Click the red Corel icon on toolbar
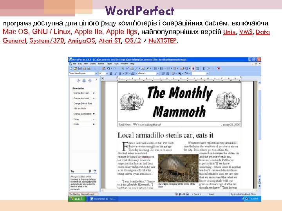Image resolution: width=282 pixels, height=211 pixels. (x=219, y=68)
